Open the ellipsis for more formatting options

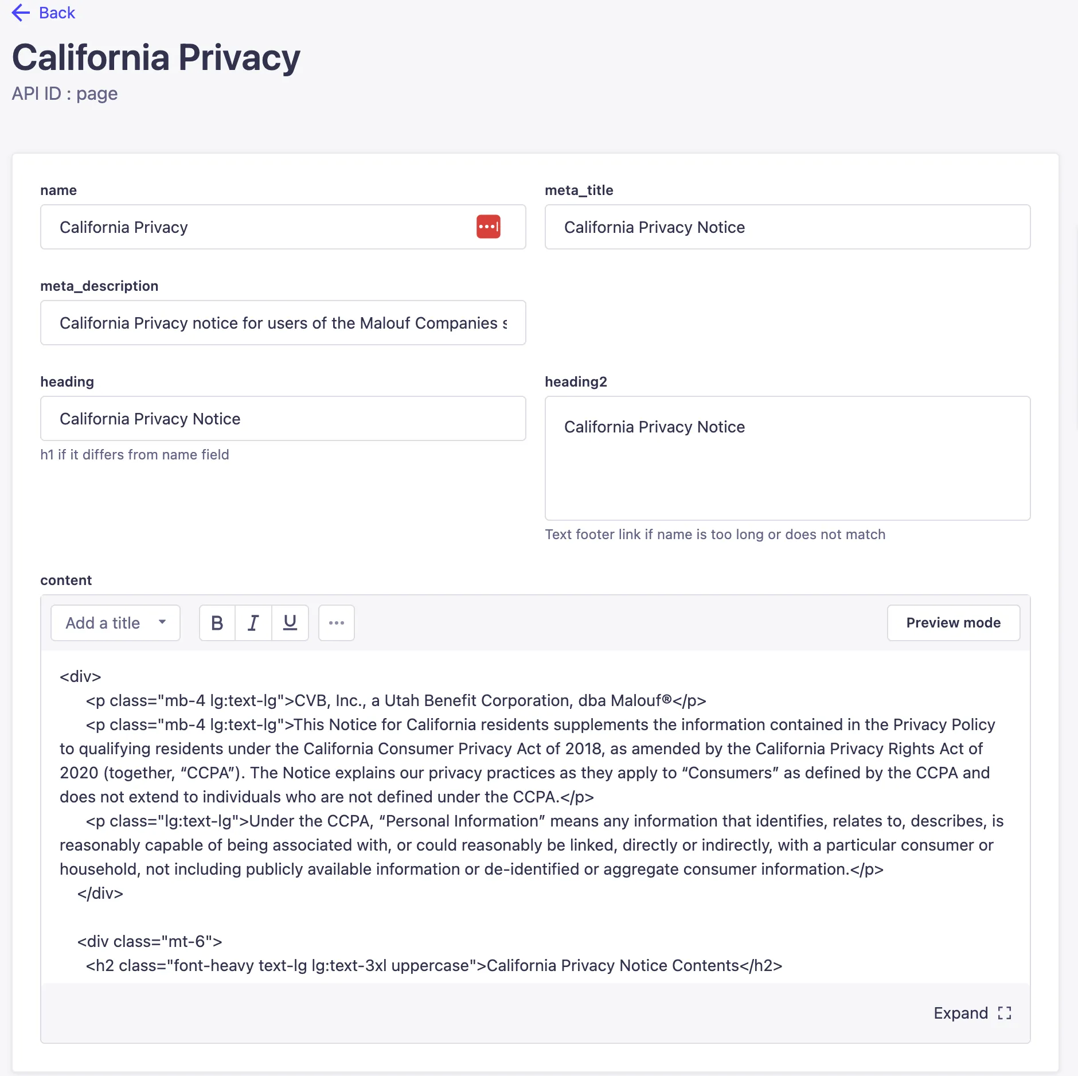[336, 623]
